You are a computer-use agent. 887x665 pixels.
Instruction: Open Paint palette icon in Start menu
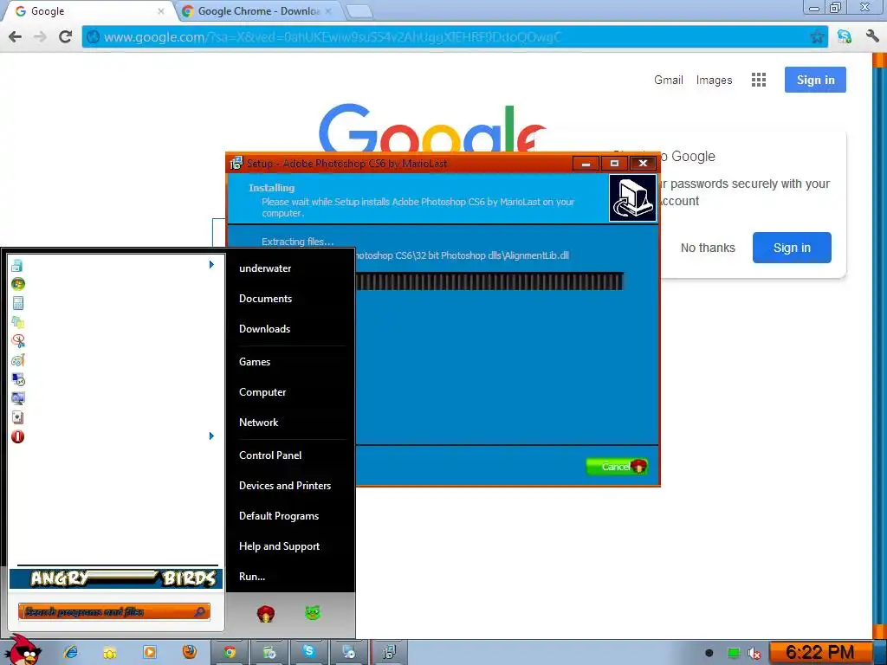tap(17, 360)
